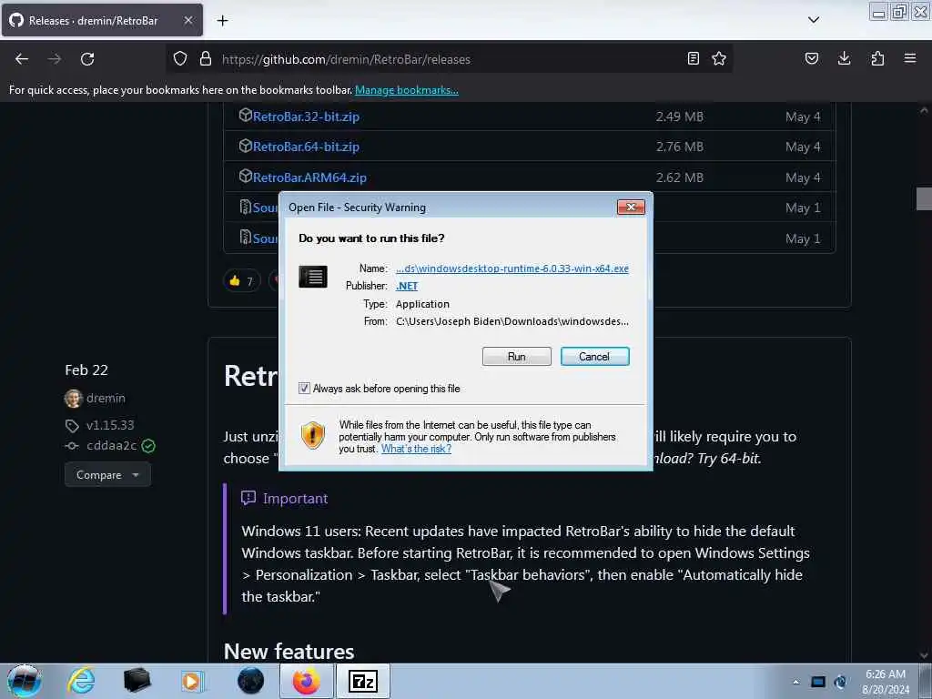Screen dimensions: 932x699
Task: Click the padlock site security icon
Action: pos(206,58)
